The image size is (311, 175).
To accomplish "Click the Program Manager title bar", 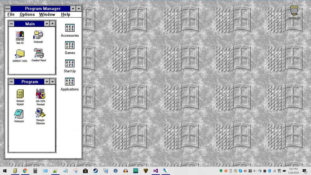I will click(x=43, y=9).
